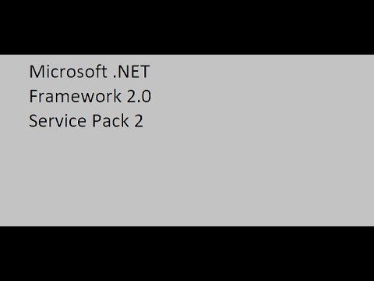This screenshot has height=281, width=374.
Task: Click the letters NET after the dot
Action: click(134, 72)
